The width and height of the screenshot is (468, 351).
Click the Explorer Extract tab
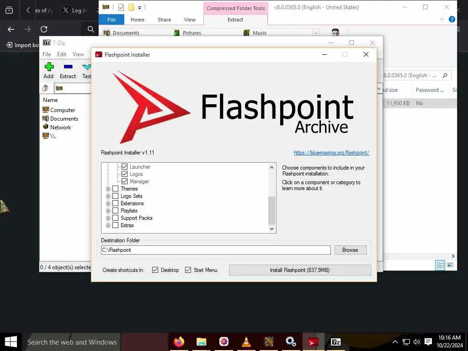[x=235, y=20]
